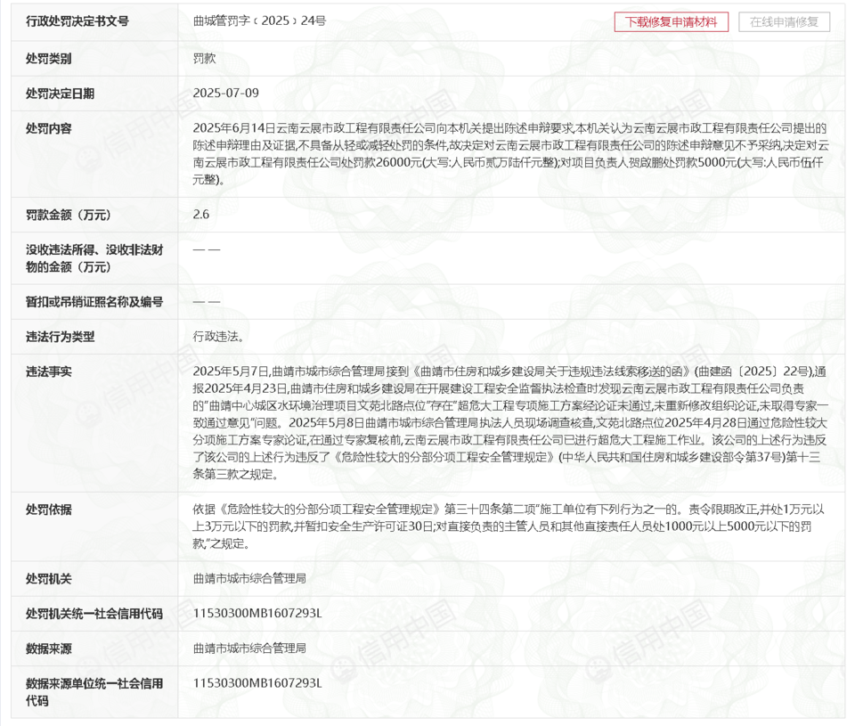Select document number 曲城管罚字〔2025〕24号
Screen dimensions: 855x726
(x=259, y=20)
